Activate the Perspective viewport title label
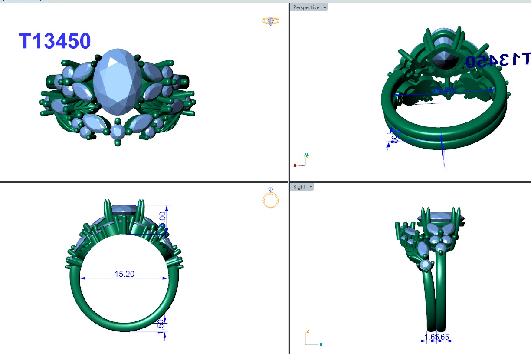531x354 pixels. click(x=306, y=7)
